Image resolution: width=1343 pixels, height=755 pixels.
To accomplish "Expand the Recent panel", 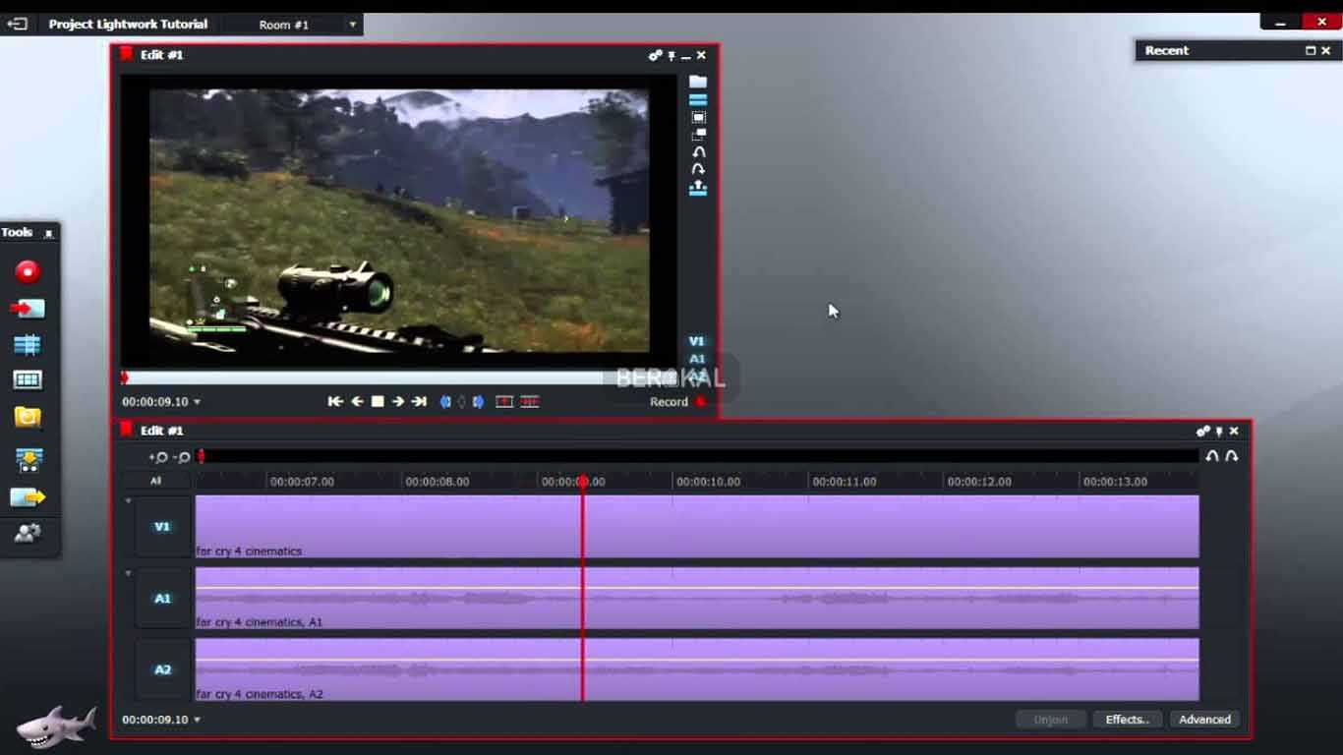I will [1310, 50].
